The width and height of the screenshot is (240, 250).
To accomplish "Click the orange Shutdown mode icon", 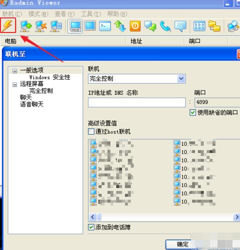I will pos(135,26).
